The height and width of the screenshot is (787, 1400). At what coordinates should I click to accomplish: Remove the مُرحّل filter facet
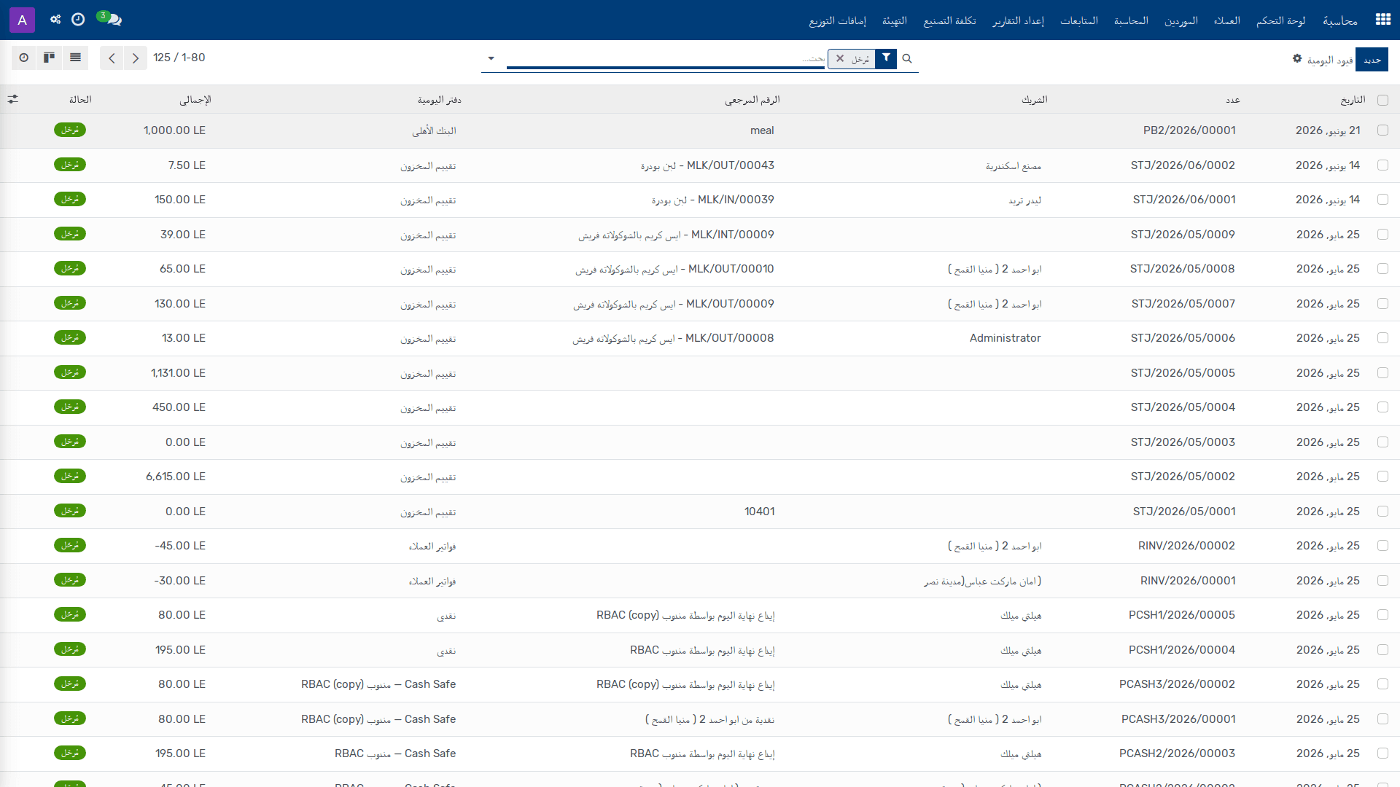840,58
